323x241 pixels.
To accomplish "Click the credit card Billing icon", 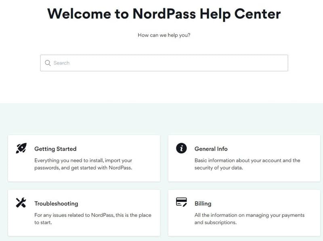I will point(181,202).
